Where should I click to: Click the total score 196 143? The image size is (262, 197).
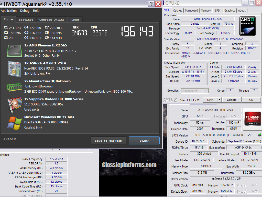pos(137,31)
